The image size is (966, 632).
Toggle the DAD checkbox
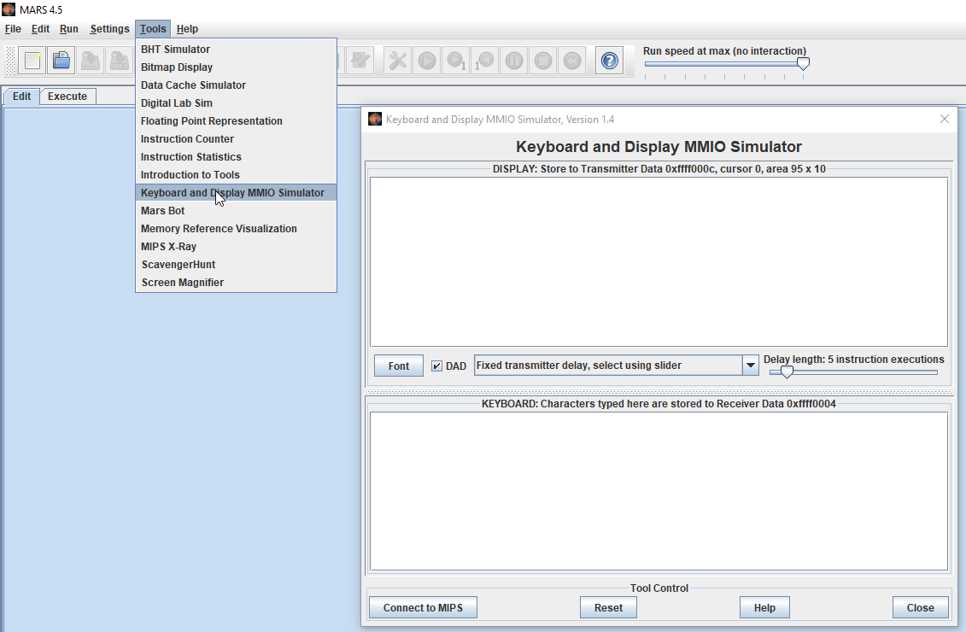(x=436, y=366)
